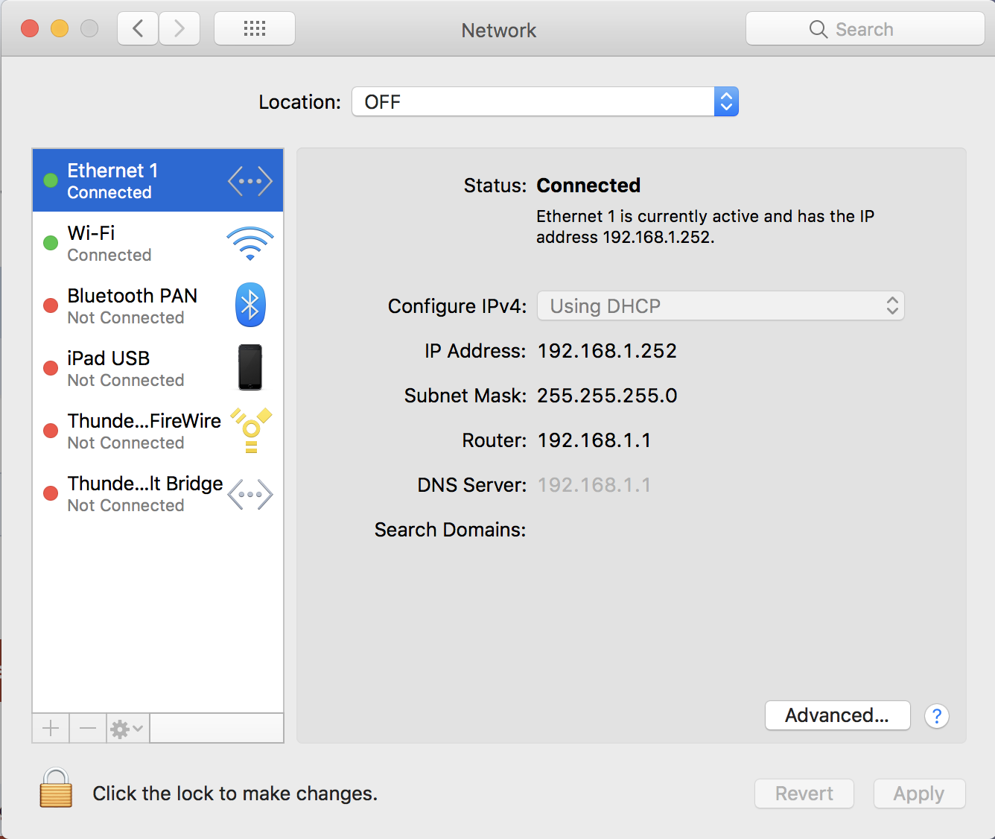Viewport: 995px width, 839px height.
Task: Add a new network service
Action: click(x=51, y=728)
